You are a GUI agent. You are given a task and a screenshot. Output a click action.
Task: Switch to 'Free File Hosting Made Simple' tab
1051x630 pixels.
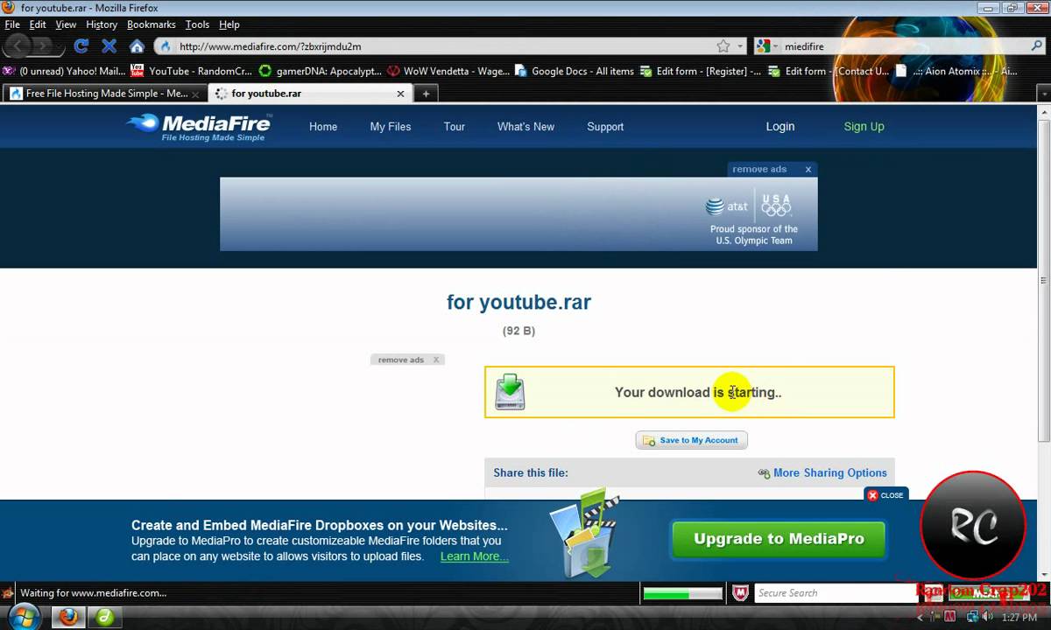106,94
